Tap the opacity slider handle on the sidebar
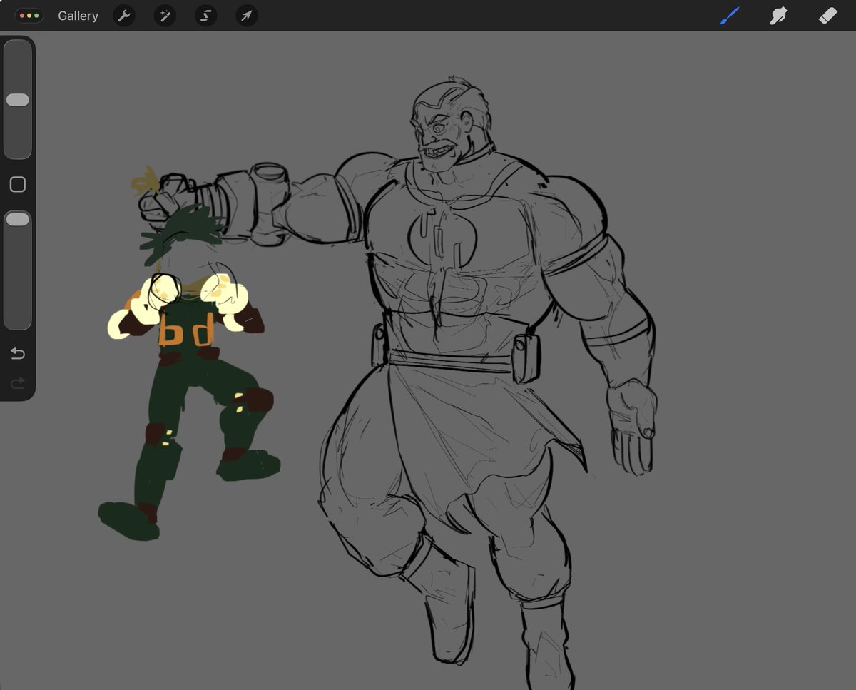 coord(17,219)
